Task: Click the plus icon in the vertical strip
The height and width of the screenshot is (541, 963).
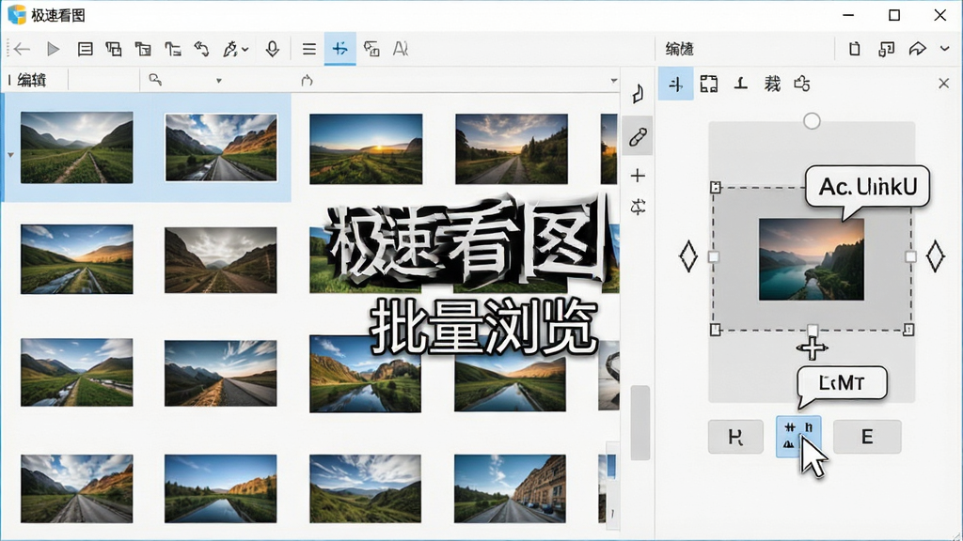Action: point(639,176)
